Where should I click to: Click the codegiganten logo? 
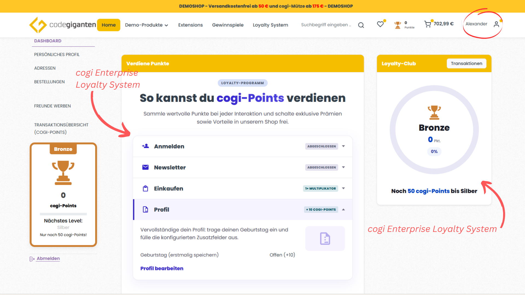(62, 25)
